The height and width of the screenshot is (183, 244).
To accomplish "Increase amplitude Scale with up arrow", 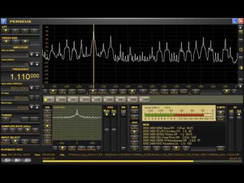I will (37, 64).
